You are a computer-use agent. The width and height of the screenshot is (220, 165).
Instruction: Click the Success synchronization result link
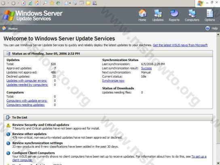tap(146, 68)
